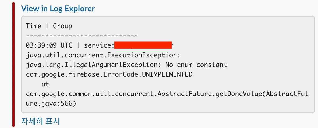Open the View in Log Explorer link
The height and width of the screenshot is (128, 318).
[x=58, y=9]
